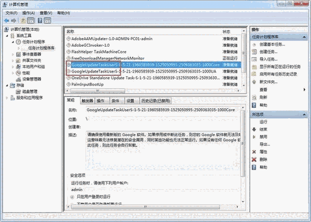Viewport: 311px width, 222px height.
Task: Click 结束 in the selected-item actions
Action: tap(263, 129)
